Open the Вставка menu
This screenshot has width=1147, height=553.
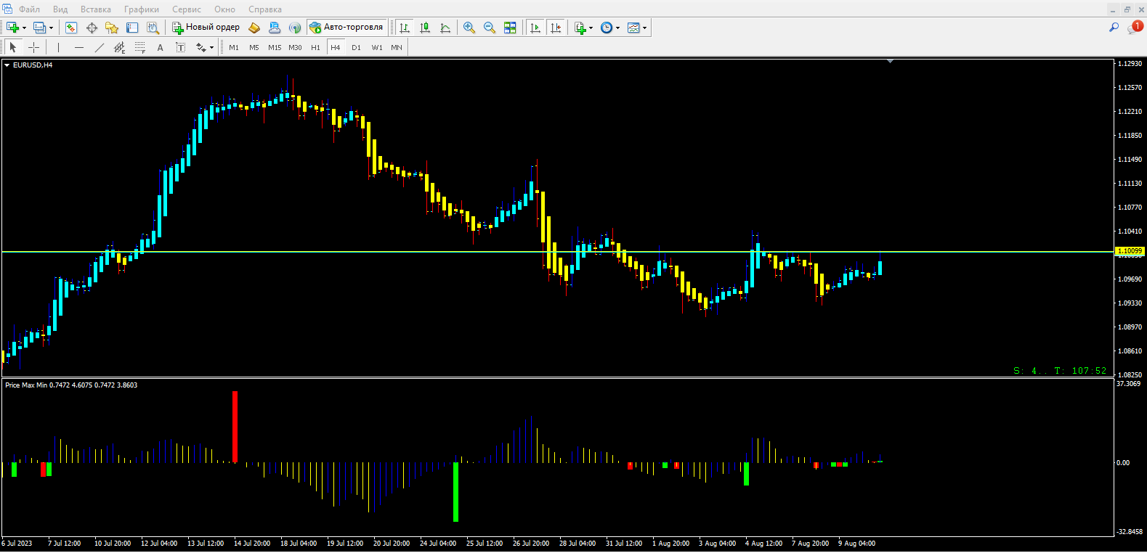(95, 9)
